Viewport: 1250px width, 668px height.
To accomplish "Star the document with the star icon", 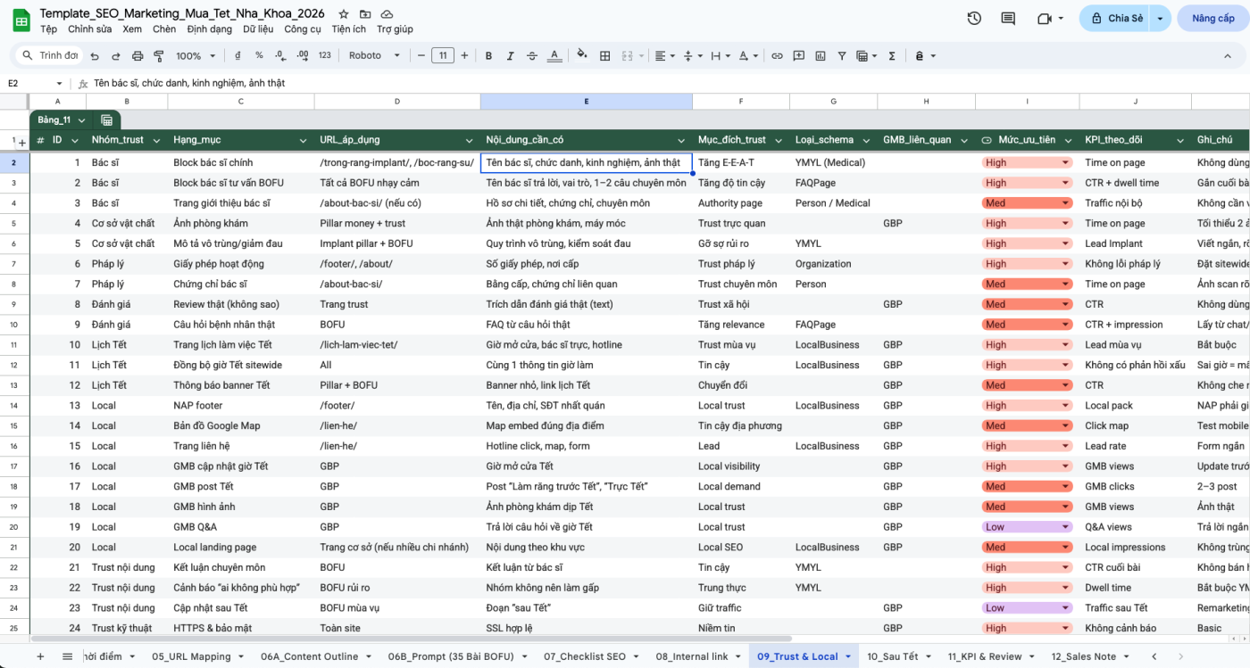I will point(344,15).
